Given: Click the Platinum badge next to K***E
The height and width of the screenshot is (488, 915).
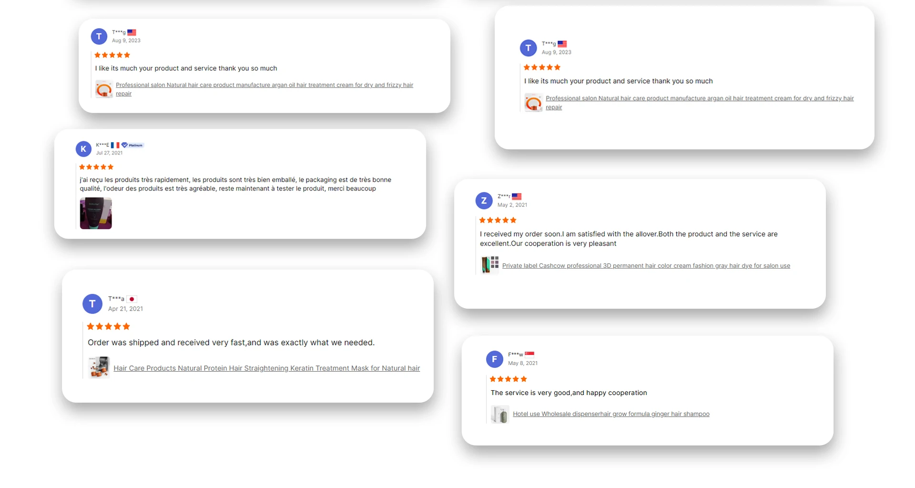Looking at the screenshot, I should tap(132, 145).
